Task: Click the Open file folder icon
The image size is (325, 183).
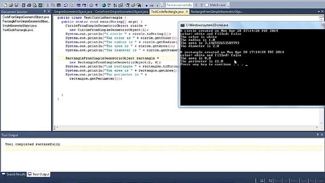Action: coord(11,5)
